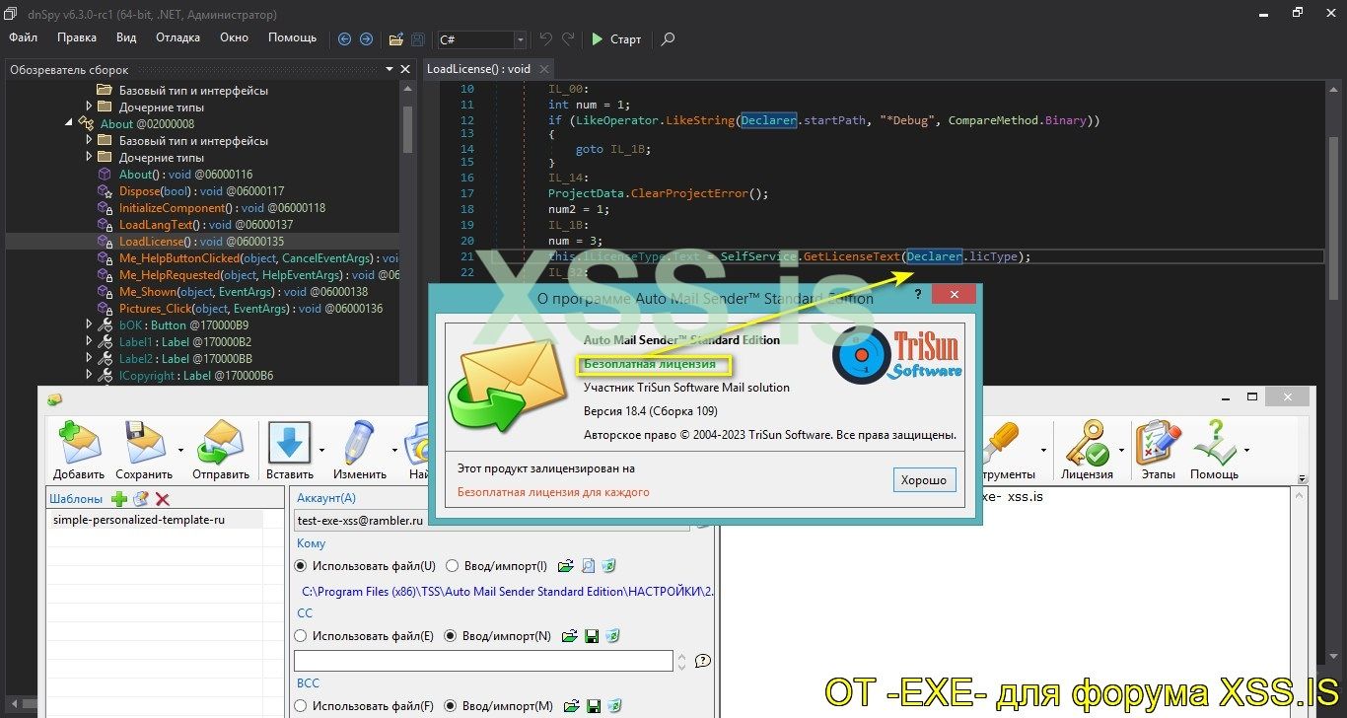Click the Declarer reference before .licType in code
The height and width of the screenshot is (718, 1347).
(934, 256)
